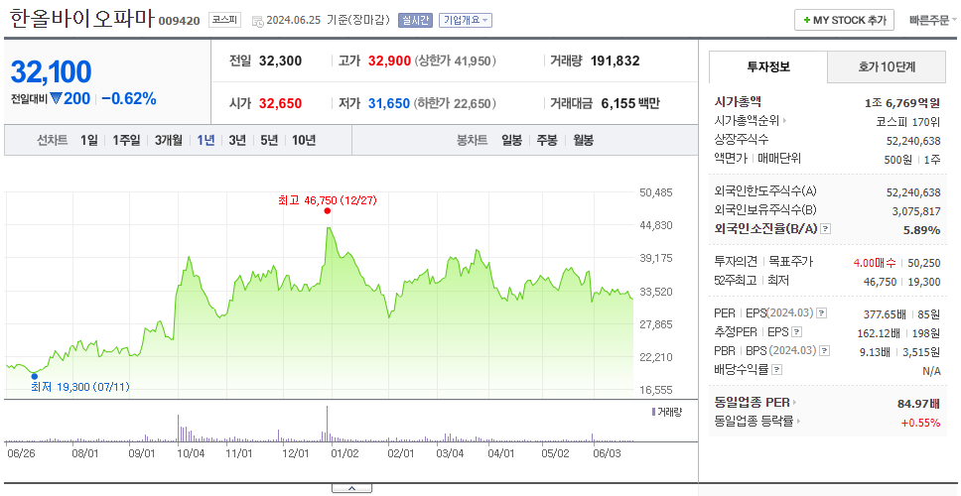
Task: Click the 저가 value 31,650
Action: 388,103
